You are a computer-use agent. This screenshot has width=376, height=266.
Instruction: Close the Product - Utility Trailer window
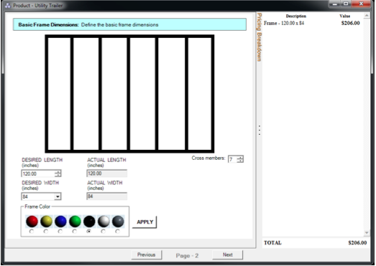(361, 4)
